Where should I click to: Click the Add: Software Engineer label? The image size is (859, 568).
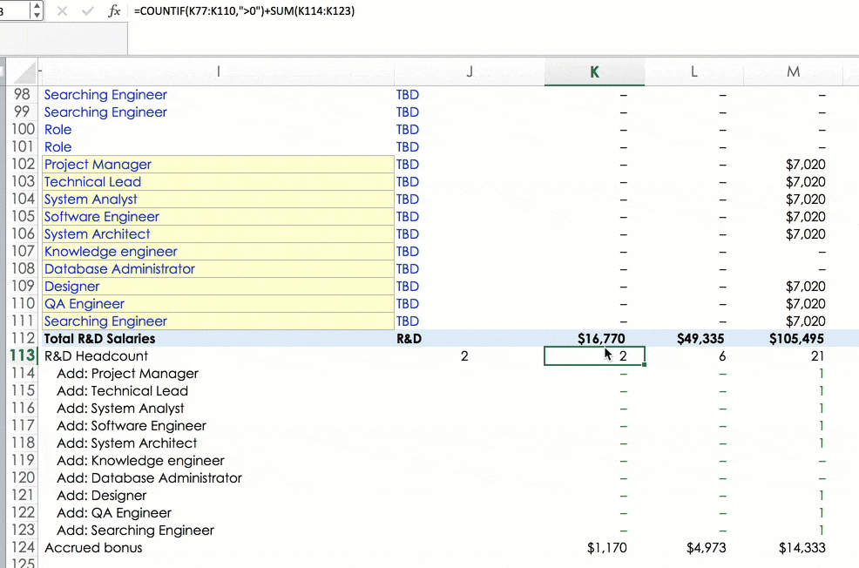[x=131, y=426]
